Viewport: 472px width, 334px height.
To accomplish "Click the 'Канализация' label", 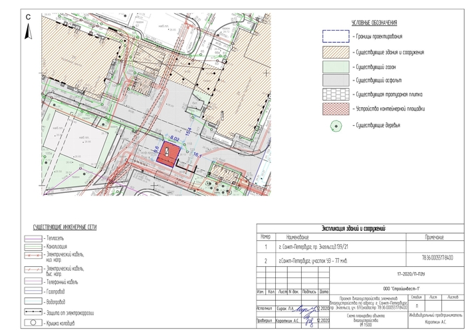I will (57, 247).
